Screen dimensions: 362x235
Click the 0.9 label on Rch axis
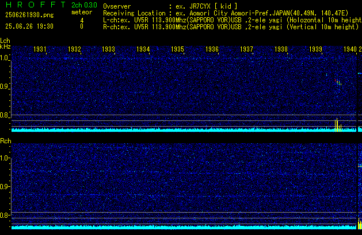click(x=5, y=186)
